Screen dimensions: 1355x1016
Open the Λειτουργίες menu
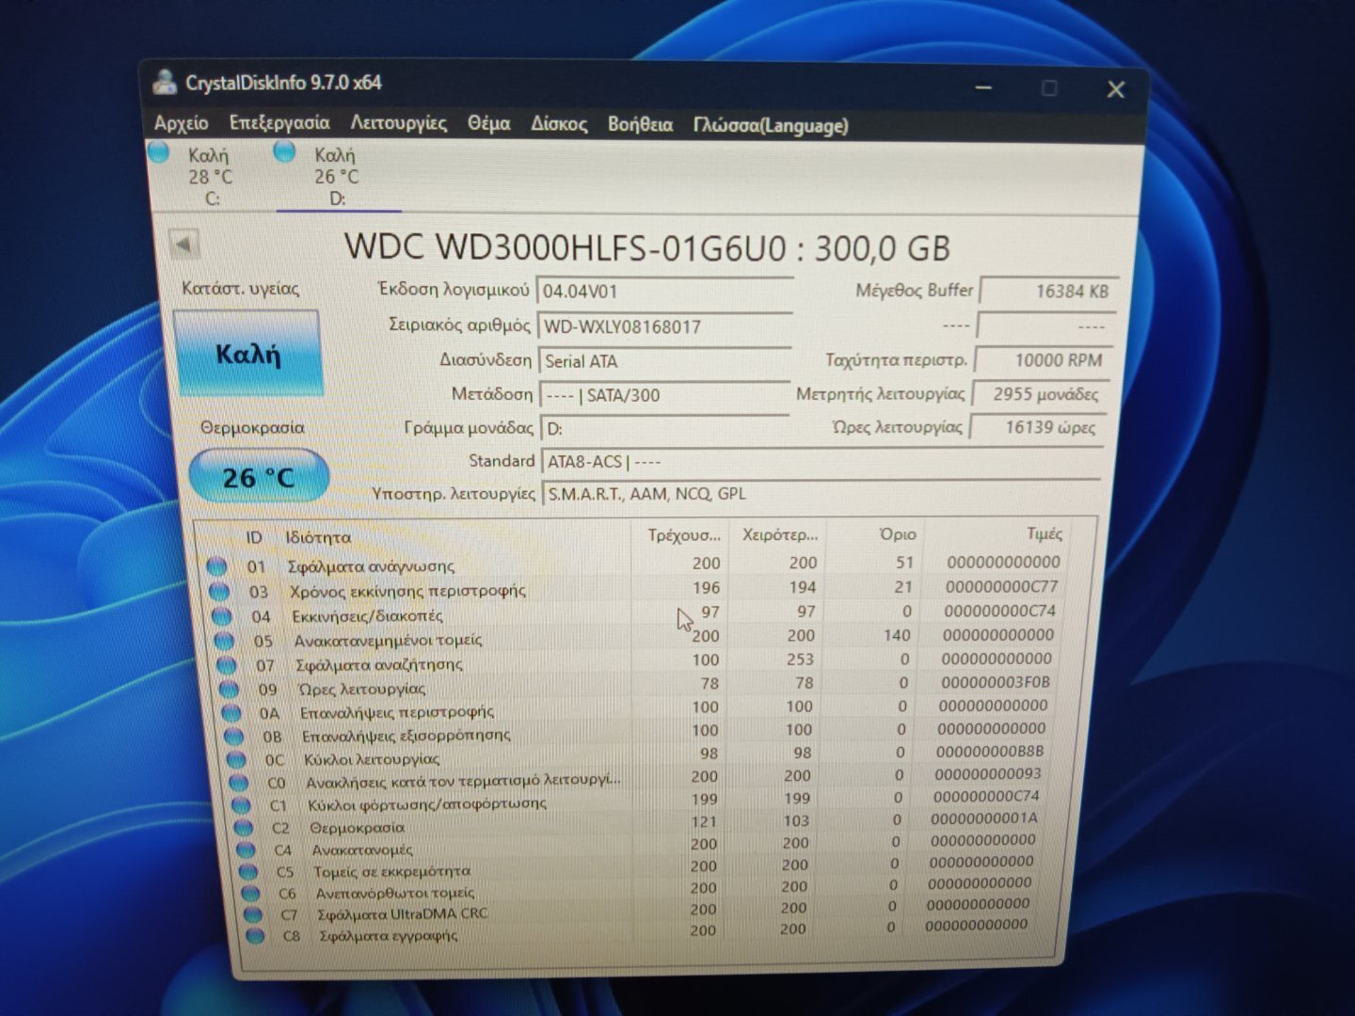tap(398, 123)
